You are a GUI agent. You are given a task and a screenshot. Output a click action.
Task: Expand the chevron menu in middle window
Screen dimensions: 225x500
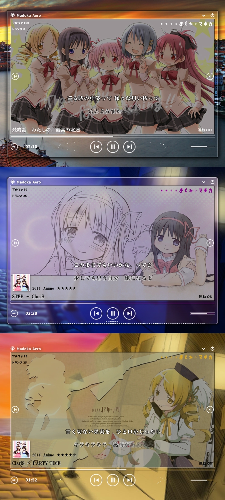(x=204, y=182)
